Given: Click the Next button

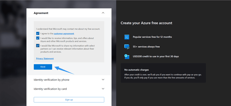Looking at the screenshot, I should [x=43, y=67].
